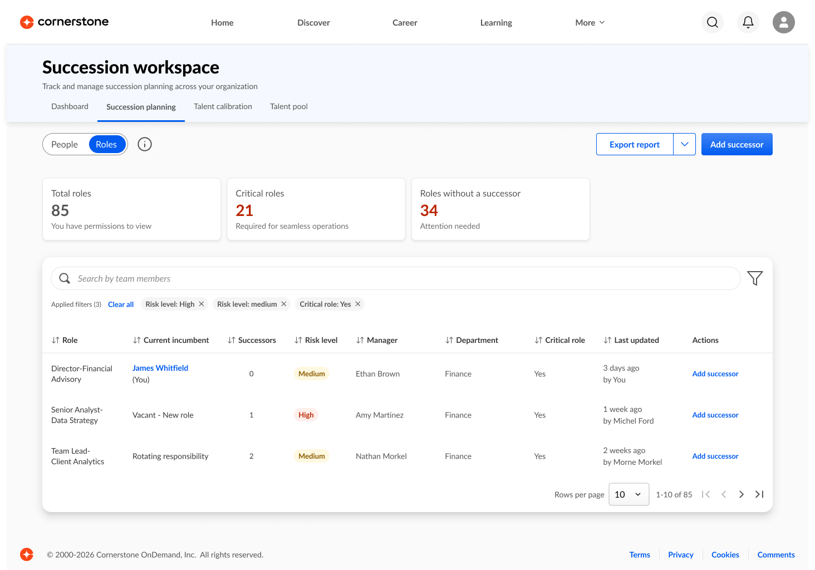
Task: Open Career in top navigation
Action: click(405, 23)
